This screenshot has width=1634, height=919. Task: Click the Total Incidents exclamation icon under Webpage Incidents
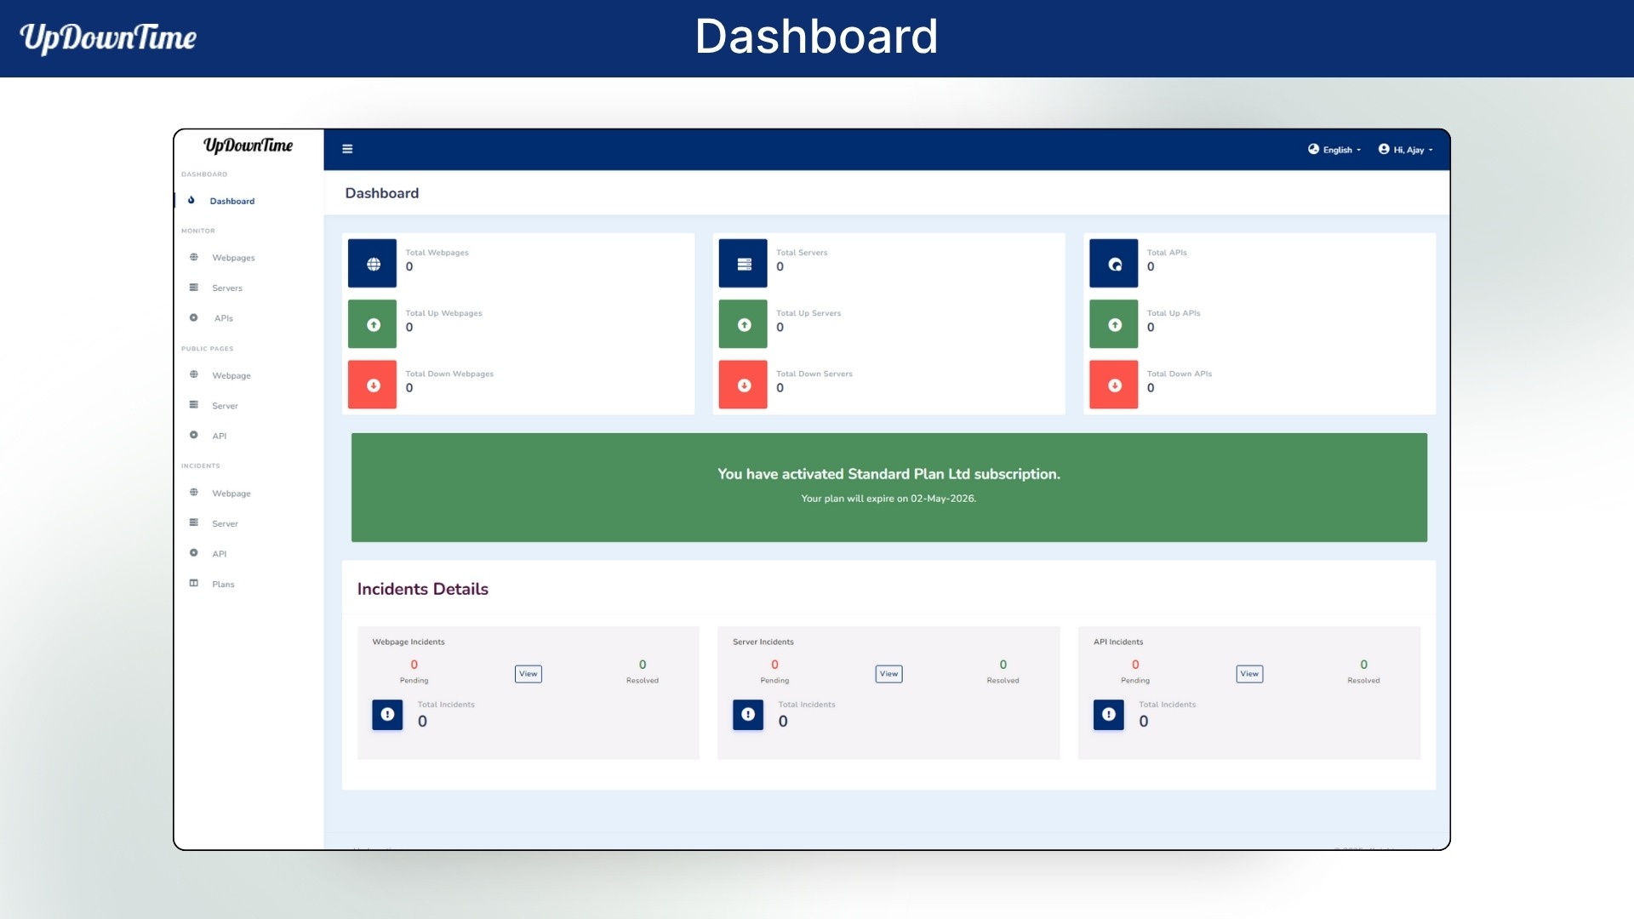[387, 715]
